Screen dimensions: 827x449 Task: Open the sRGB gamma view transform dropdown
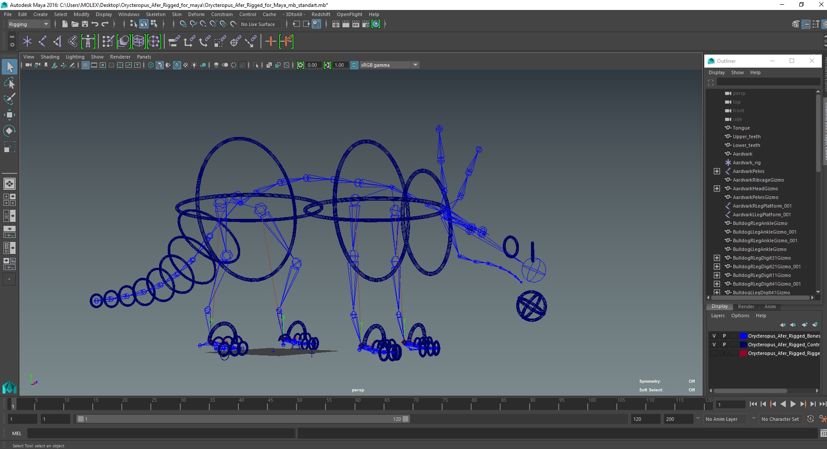[x=389, y=65]
